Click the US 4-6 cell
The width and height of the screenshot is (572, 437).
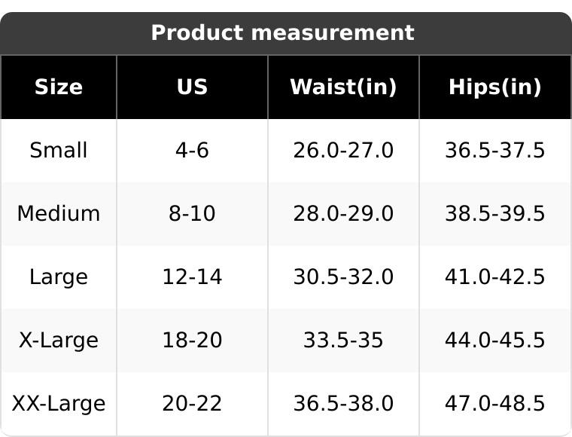(x=192, y=151)
